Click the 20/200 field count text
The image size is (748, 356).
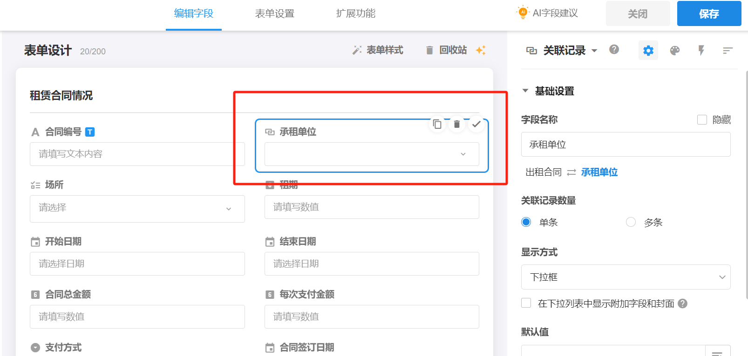point(93,52)
